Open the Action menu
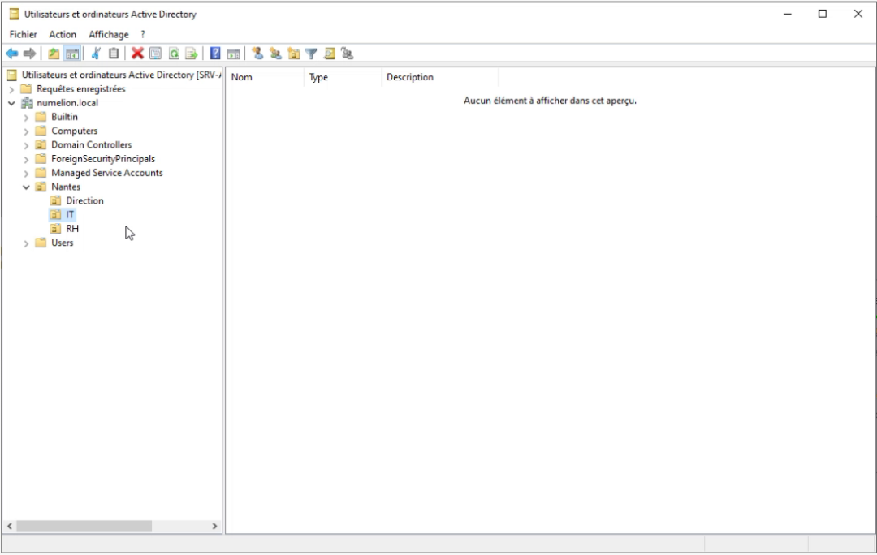 click(63, 34)
